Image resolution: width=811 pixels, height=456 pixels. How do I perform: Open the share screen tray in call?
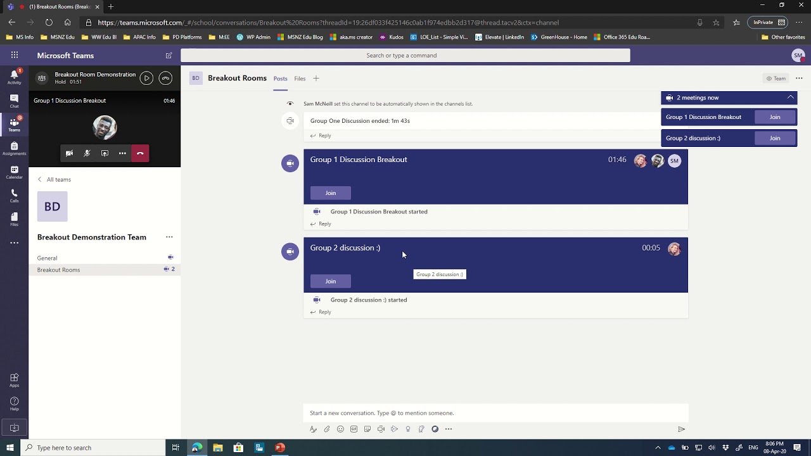105,153
